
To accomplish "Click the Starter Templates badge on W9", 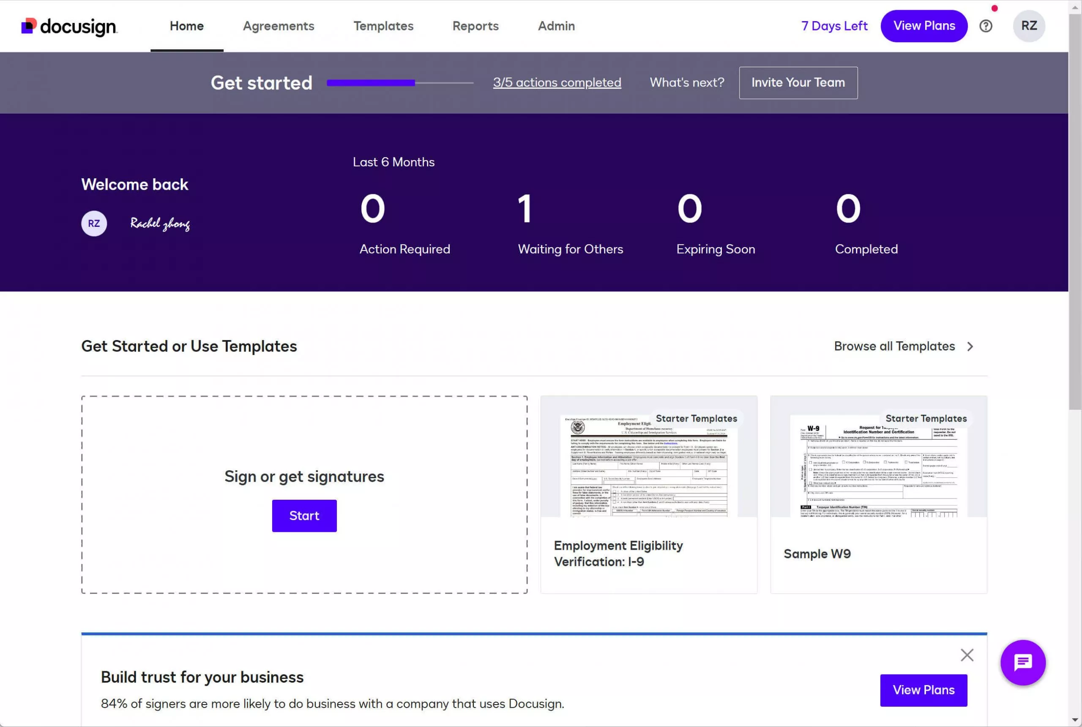I will click(926, 419).
